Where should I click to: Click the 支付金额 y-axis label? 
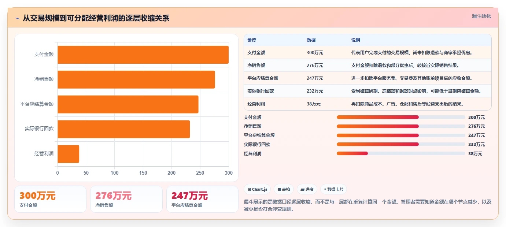(44, 55)
